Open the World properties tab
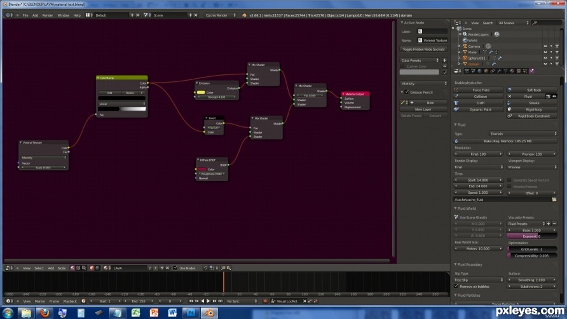567x319 pixels. tap(479, 71)
